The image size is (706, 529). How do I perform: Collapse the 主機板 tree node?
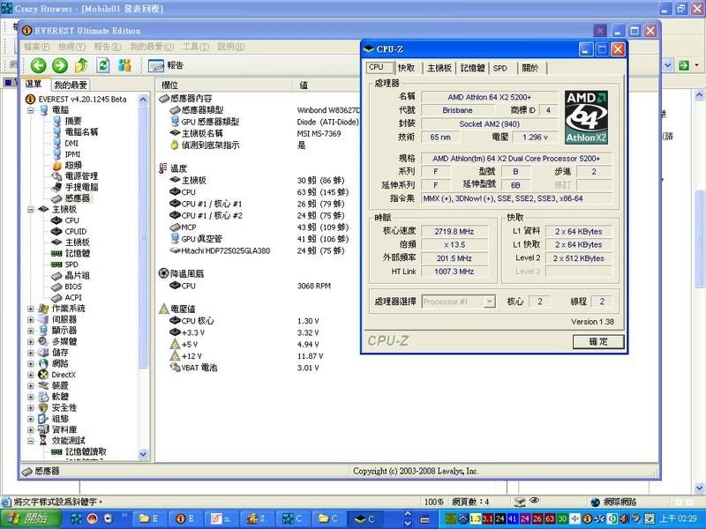point(31,210)
